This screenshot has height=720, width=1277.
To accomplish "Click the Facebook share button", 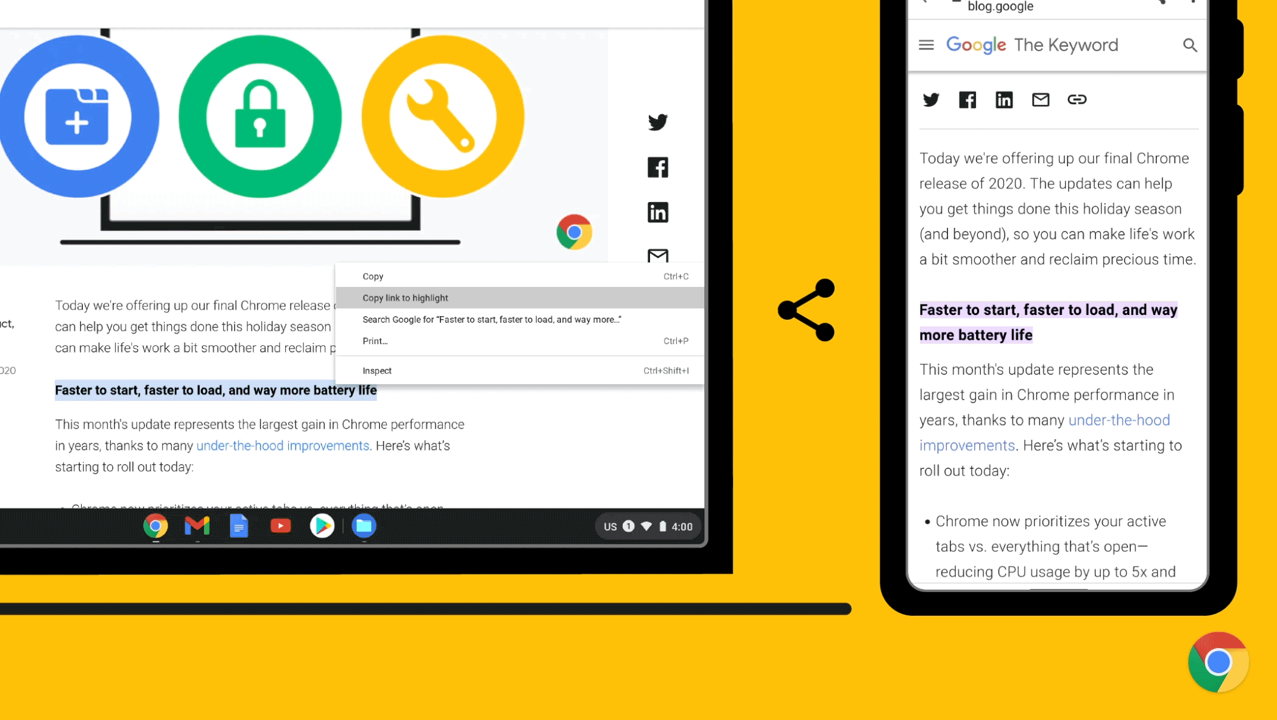I will pyautogui.click(x=657, y=167).
